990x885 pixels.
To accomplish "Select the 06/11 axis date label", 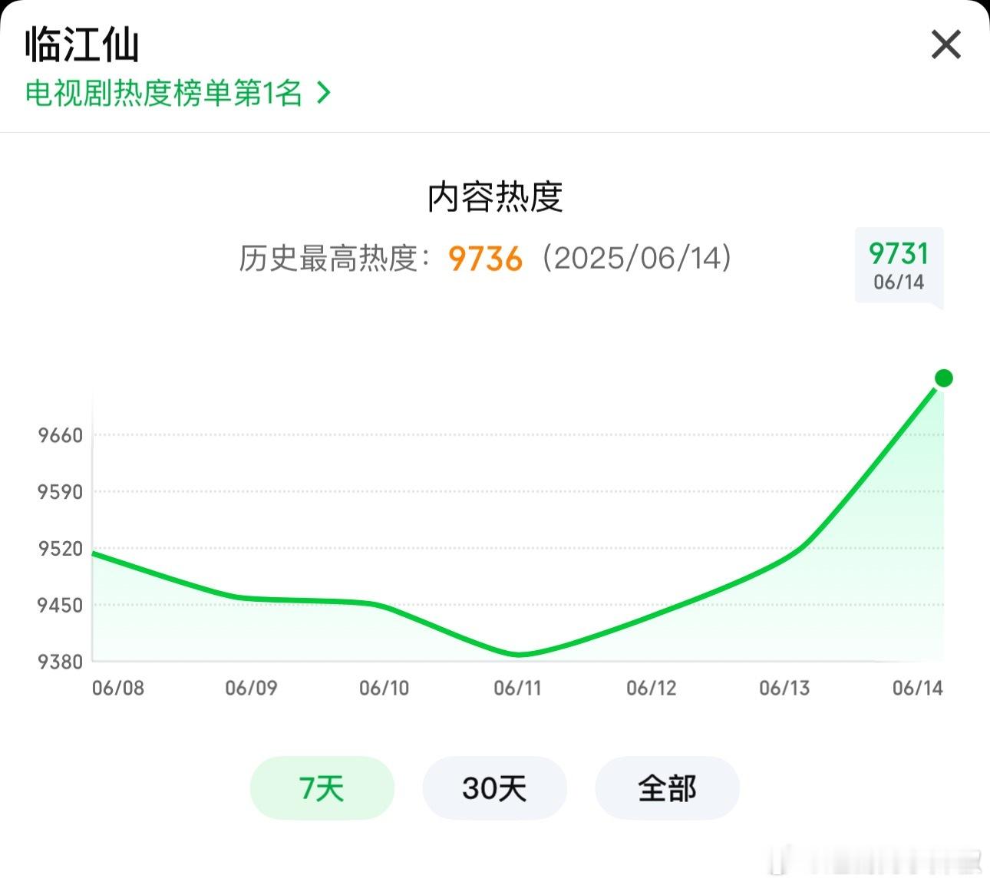I will point(518,688).
